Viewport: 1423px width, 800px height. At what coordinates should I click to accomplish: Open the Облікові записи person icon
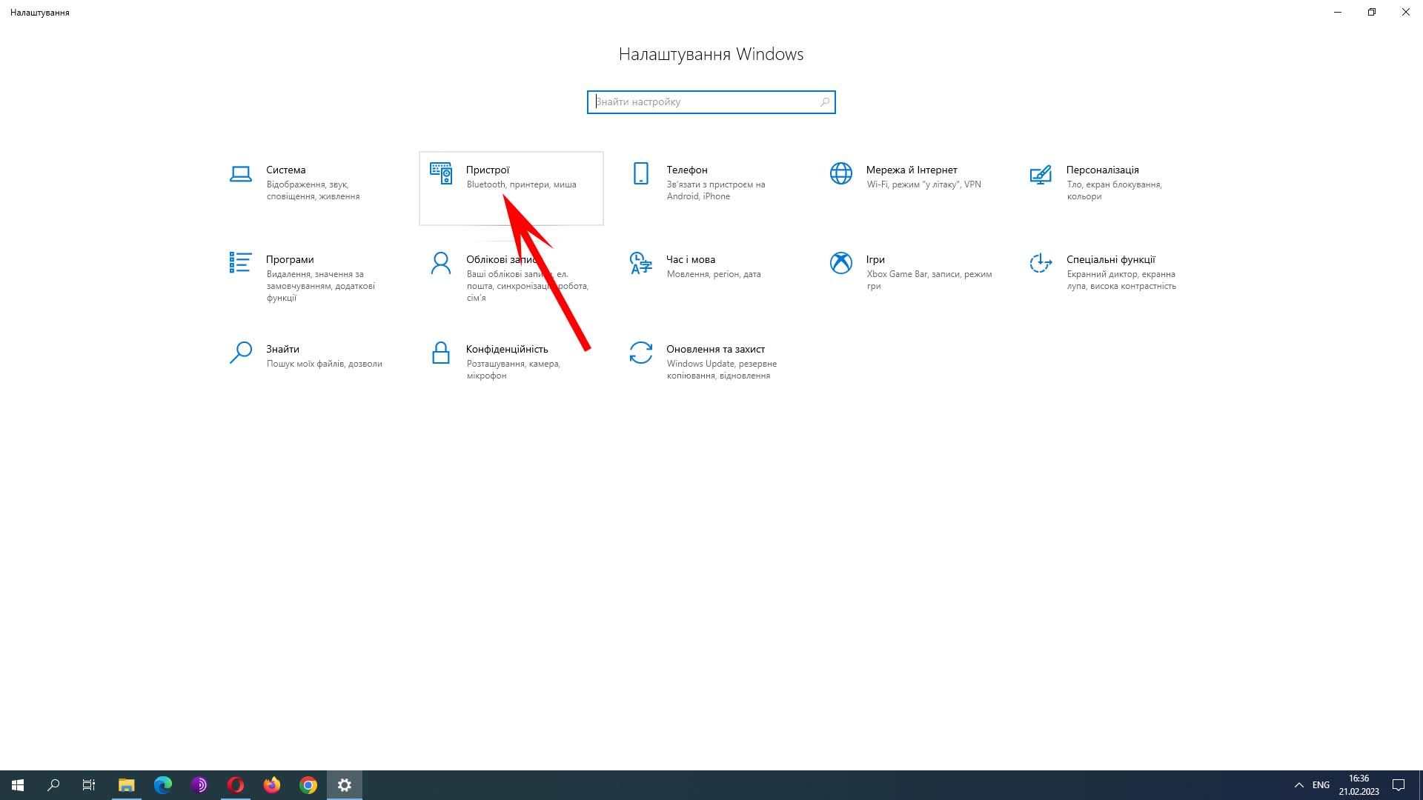pyautogui.click(x=441, y=263)
